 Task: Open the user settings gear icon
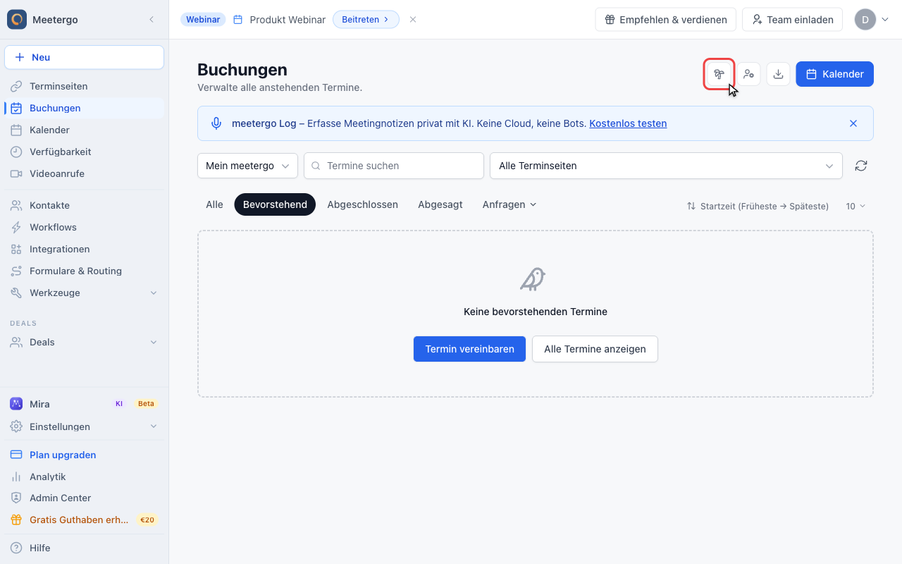tap(748, 74)
